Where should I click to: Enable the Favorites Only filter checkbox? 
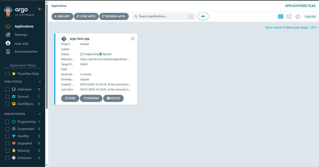click(7, 74)
